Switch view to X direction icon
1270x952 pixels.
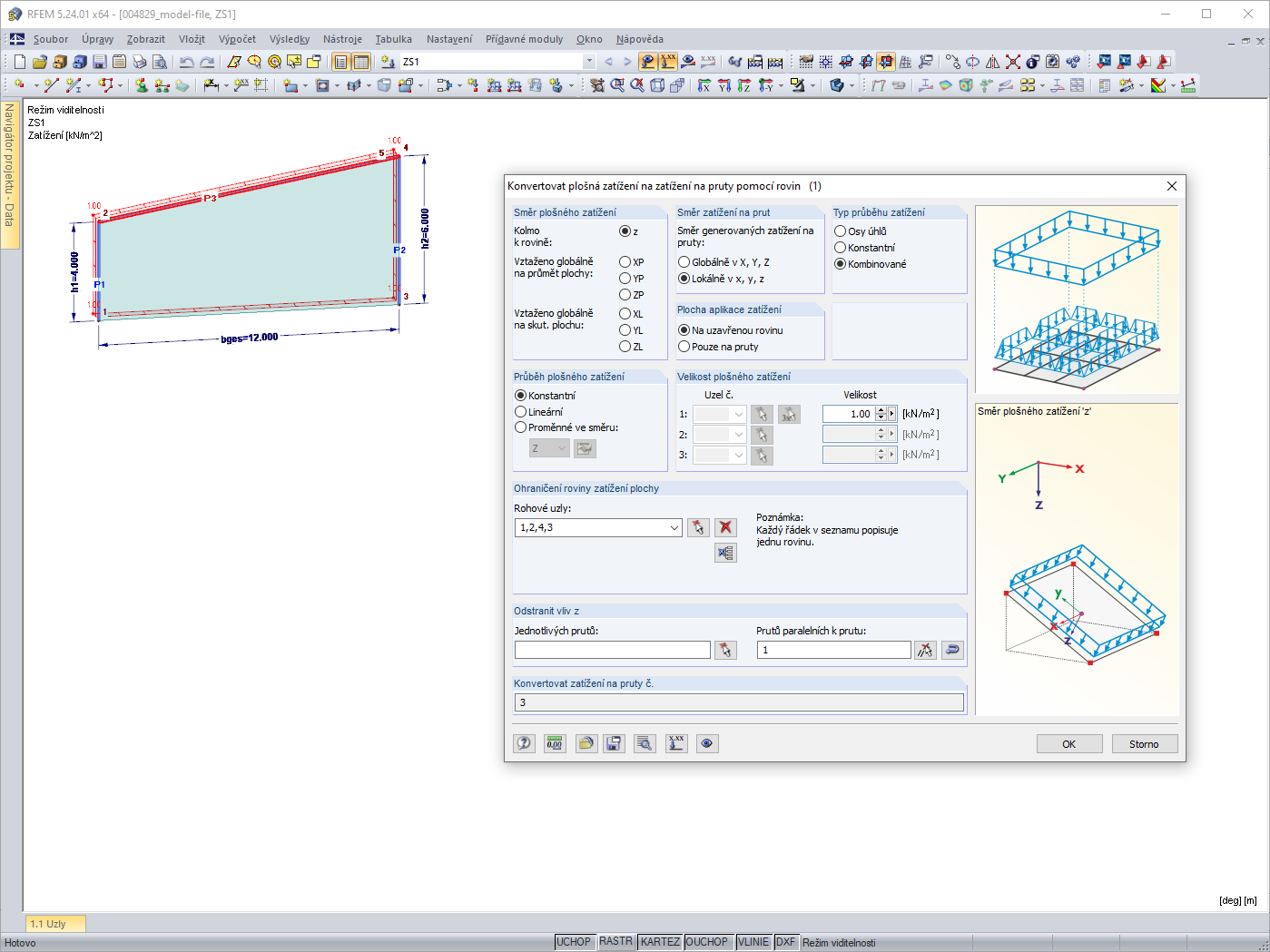[704, 85]
